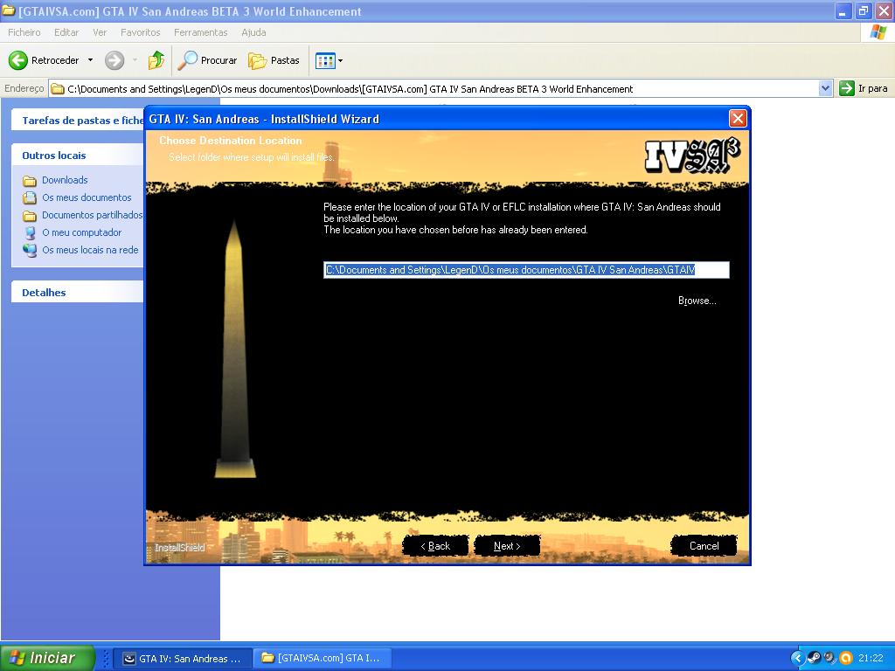895x671 pixels.
Task: Click the O meu computador icon
Action: tap(29, 232)
